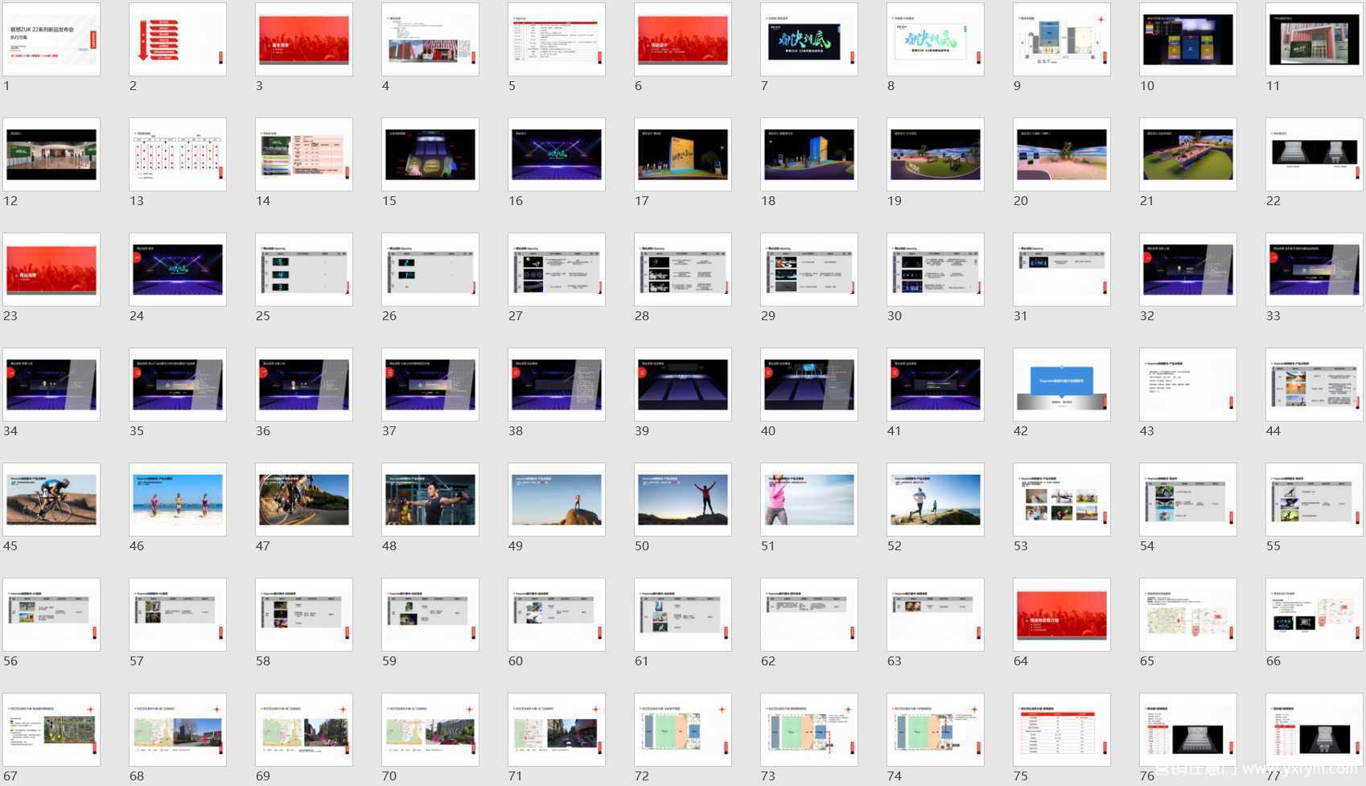Open slide 3 red crowd section slide
The height and width of the screenshot is (786, 1366).
(304, 39)
